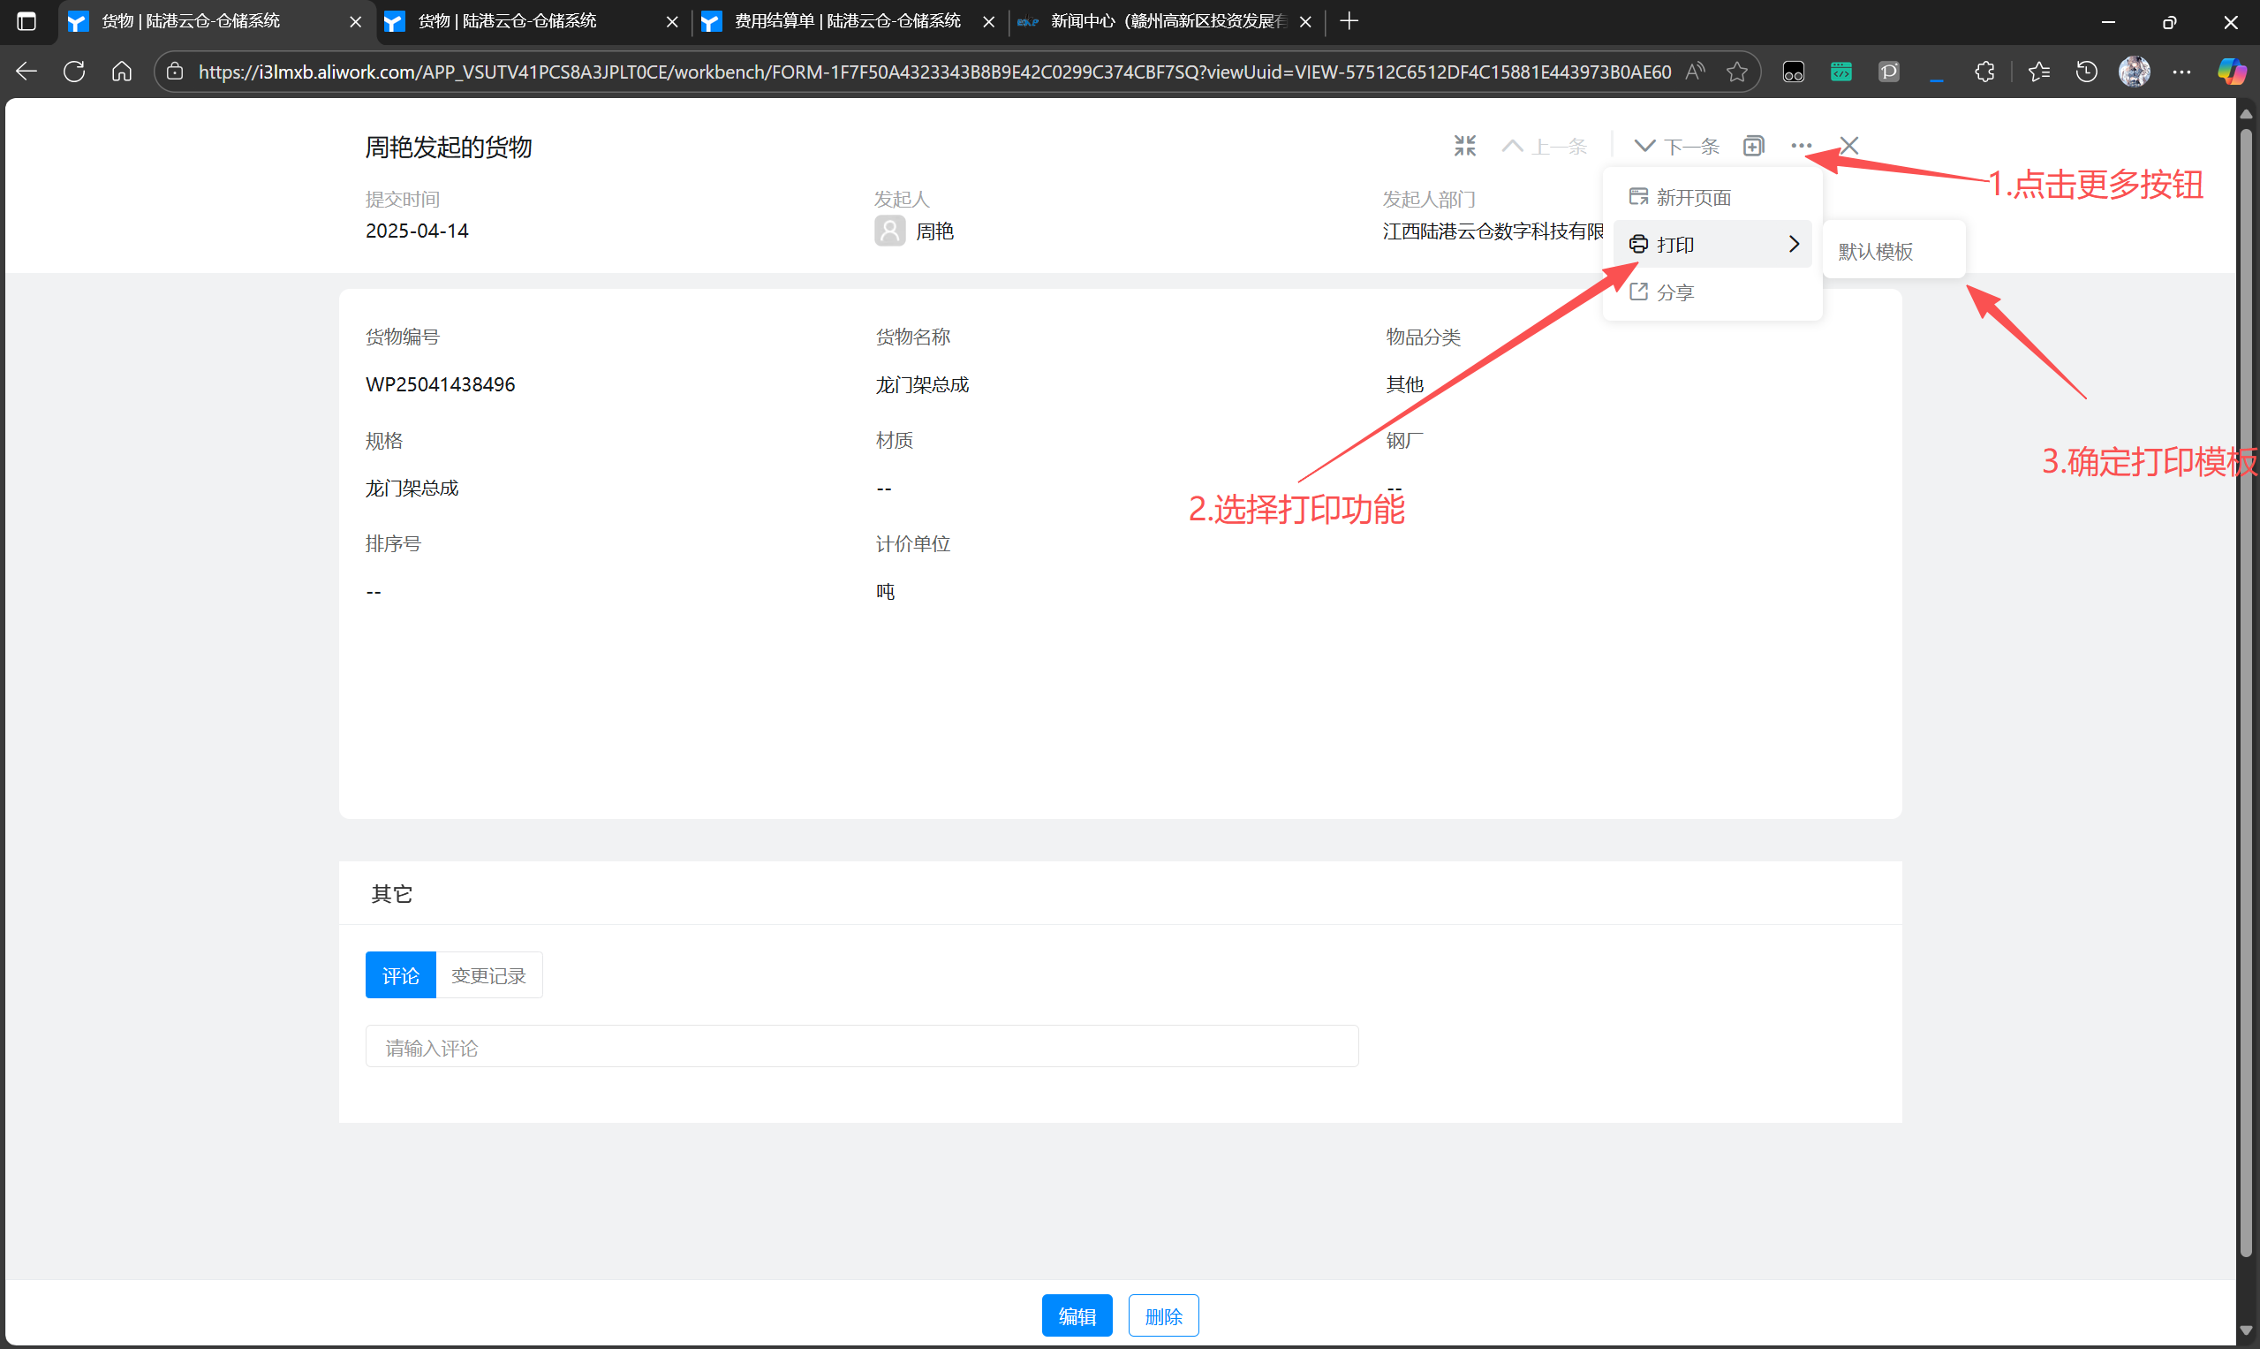This screenshot has width=2260, height=1349.
Task: Select 分享 from the dropdown menu
Action: (x=1674, y=292)
